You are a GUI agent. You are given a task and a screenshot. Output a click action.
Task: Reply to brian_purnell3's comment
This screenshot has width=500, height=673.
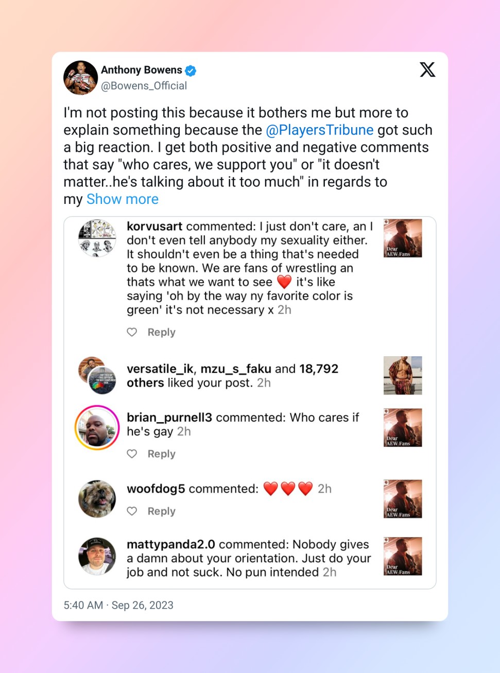click(161, 454)
